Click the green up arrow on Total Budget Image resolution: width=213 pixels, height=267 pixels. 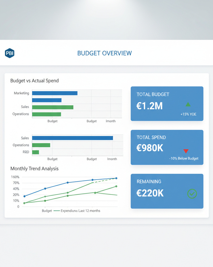[188, 104]
